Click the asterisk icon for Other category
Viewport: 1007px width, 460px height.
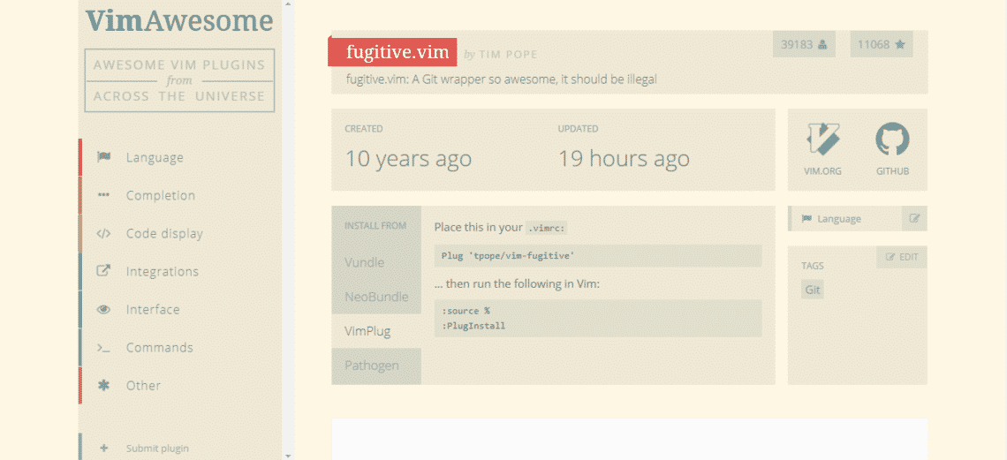point(103,386)
